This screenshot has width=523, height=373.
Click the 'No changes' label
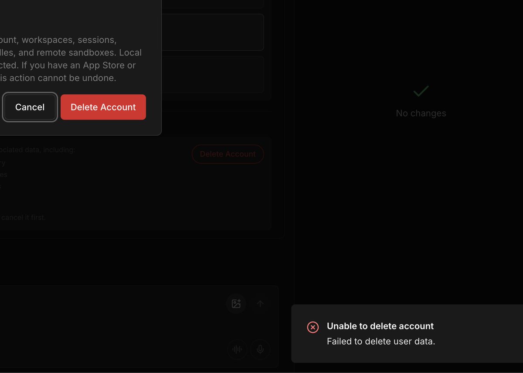tap(421, 113)
